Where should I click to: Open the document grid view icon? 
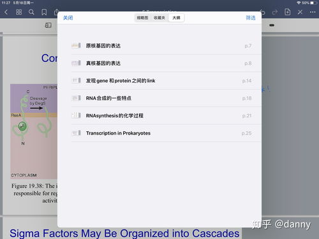19,12
